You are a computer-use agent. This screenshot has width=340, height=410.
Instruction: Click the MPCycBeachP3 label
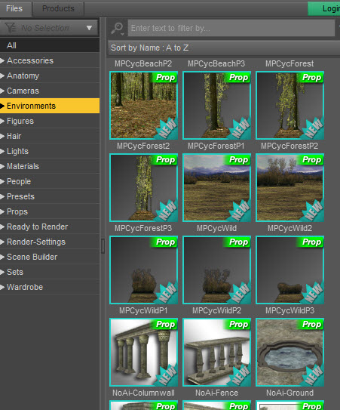point(216,63)
